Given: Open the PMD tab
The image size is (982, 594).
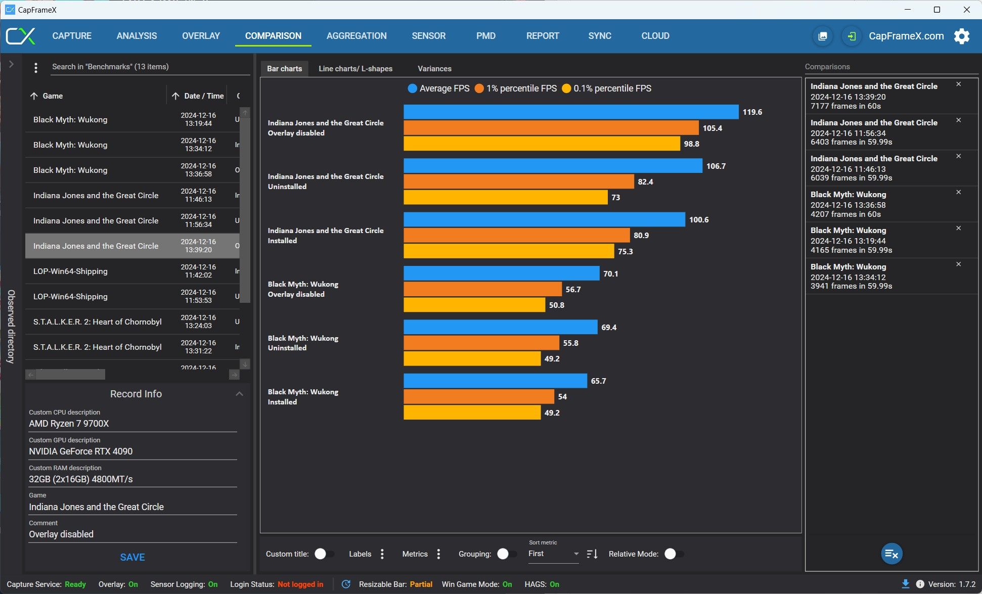Looking at the screenshot, I should pyautogui.click(x=485, y=36).
